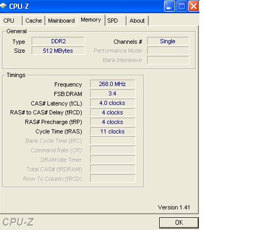Screen dimensions: 270x230
Task: Click the FSB:DRAM label
Action: coord(68,94)
